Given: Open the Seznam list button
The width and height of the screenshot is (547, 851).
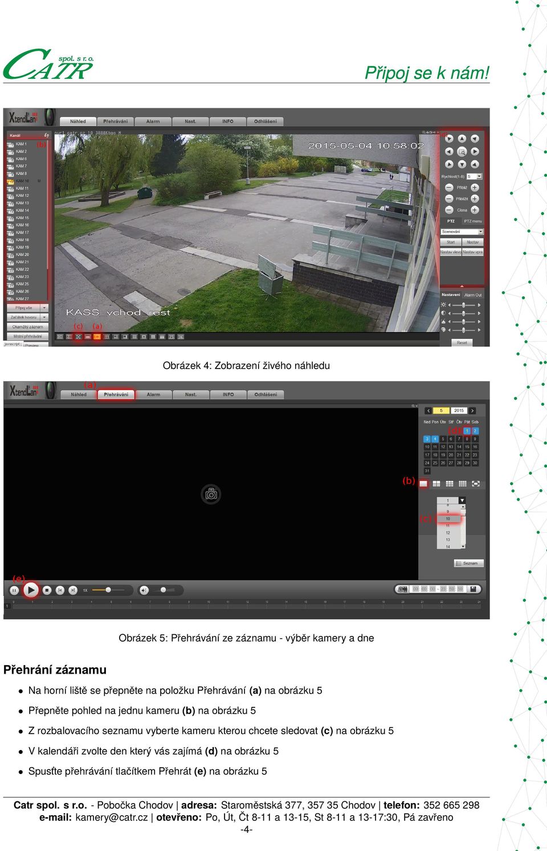Looking at the screenshot, I should [x=469, y=563].
